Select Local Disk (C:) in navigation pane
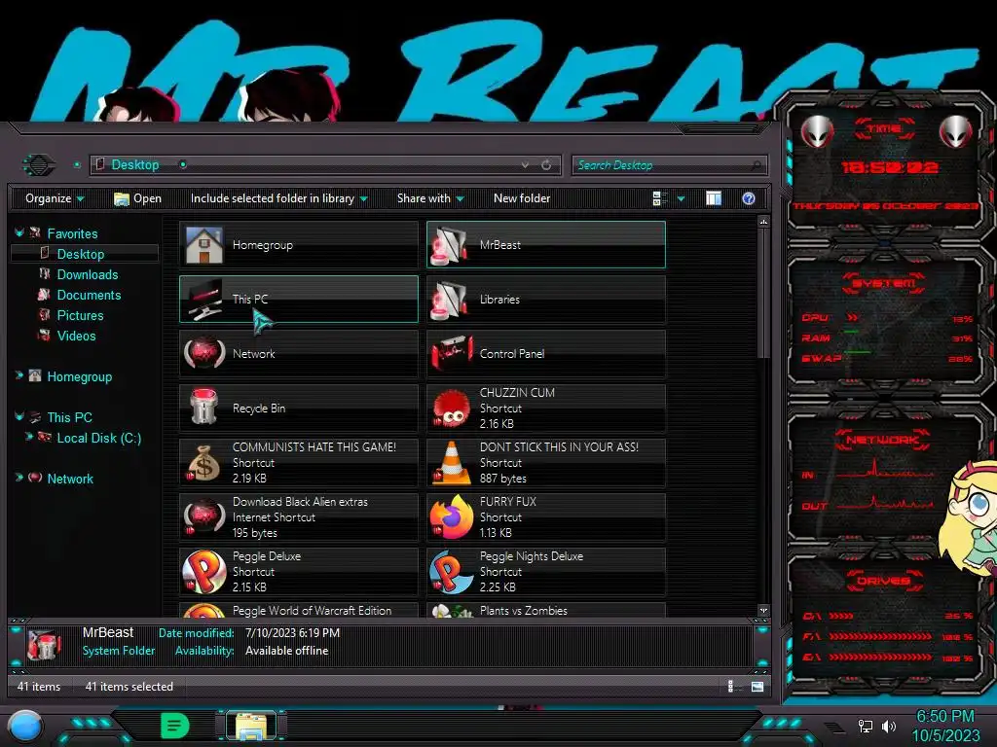The image size is (997, 747). click(99, 438)
